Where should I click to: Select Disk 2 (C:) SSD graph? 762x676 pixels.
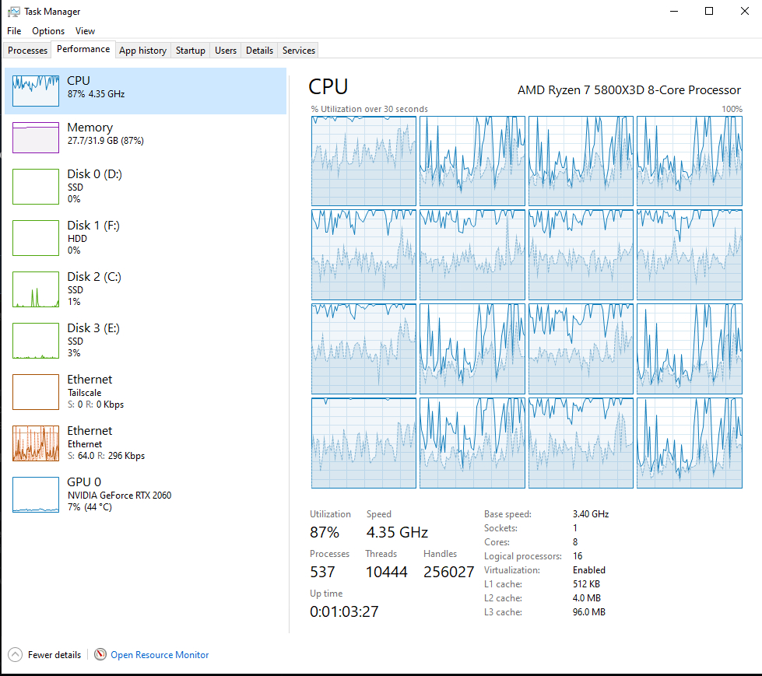[36, 289]
